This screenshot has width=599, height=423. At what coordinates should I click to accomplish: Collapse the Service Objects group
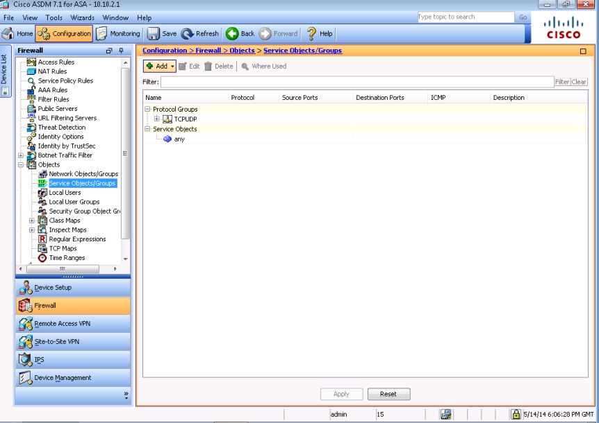pyautogui.click(x=147, y=129)
